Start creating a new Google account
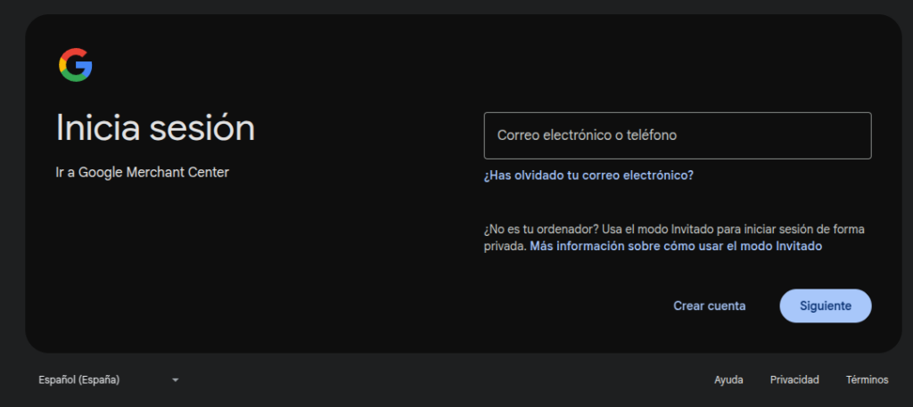913x407 pixels. point(709,305)
